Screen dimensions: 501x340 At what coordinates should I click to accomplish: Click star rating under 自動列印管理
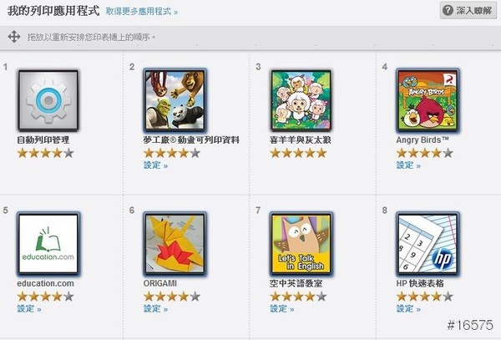pos(45,154)
